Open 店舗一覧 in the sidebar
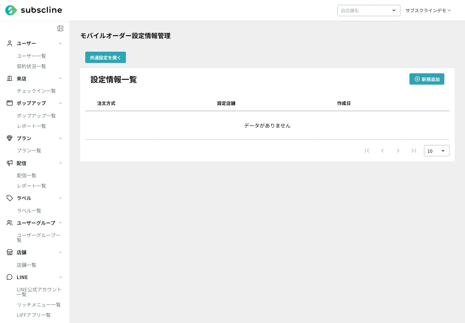This screenshot has width=465, height=323. coord(26,265)
